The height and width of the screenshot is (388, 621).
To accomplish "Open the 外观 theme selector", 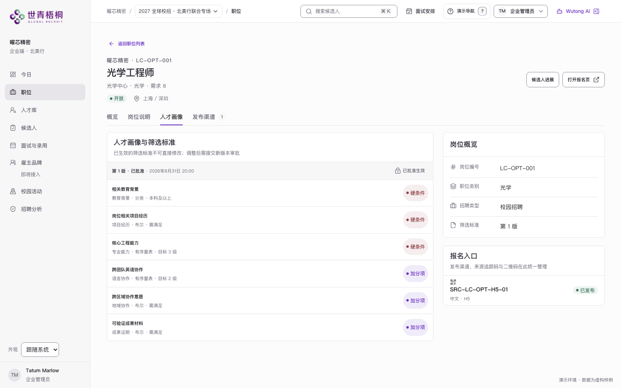I will click(x=40, y=350).
